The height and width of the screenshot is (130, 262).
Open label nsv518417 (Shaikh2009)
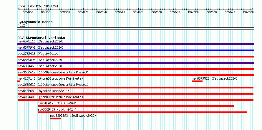point(57,103)
